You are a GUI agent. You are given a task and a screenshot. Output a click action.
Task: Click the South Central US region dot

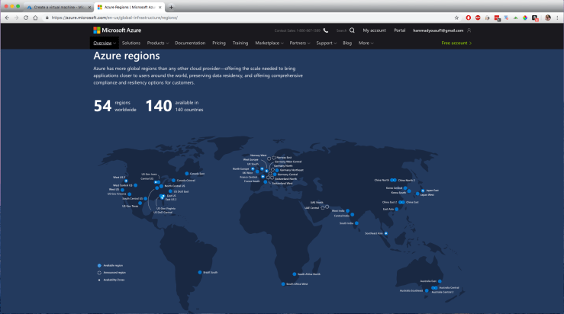coord(145,199)
